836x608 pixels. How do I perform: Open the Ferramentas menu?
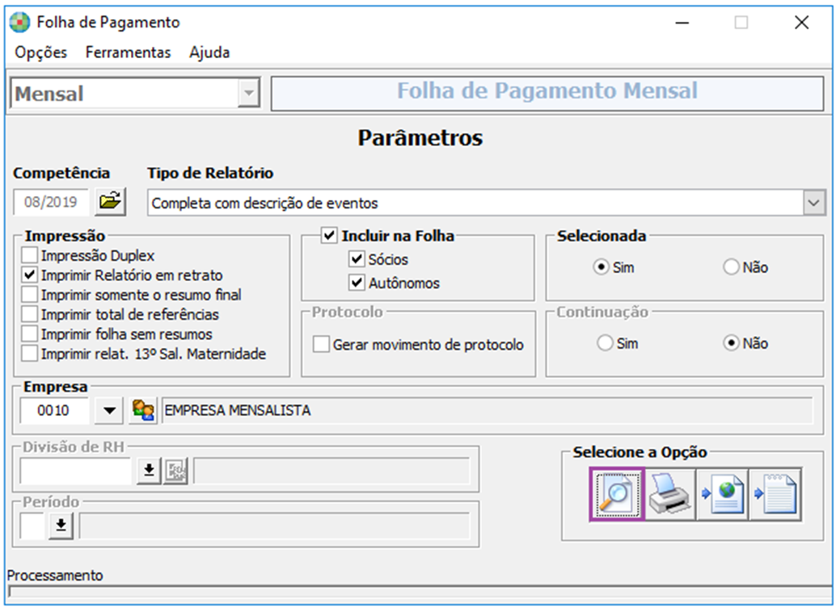[x=129, y=52]
